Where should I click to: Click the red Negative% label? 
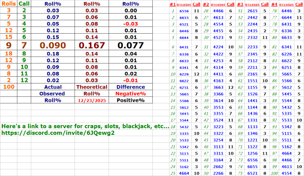(130, 94)
